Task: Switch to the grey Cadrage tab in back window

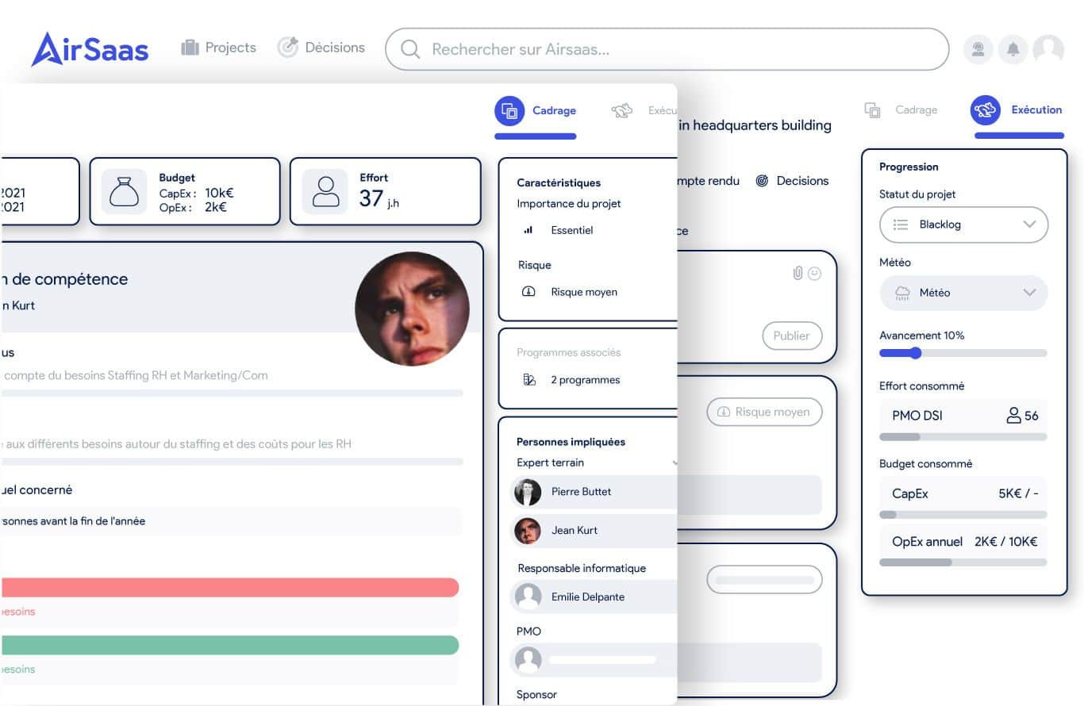Action: click(901, 110)
